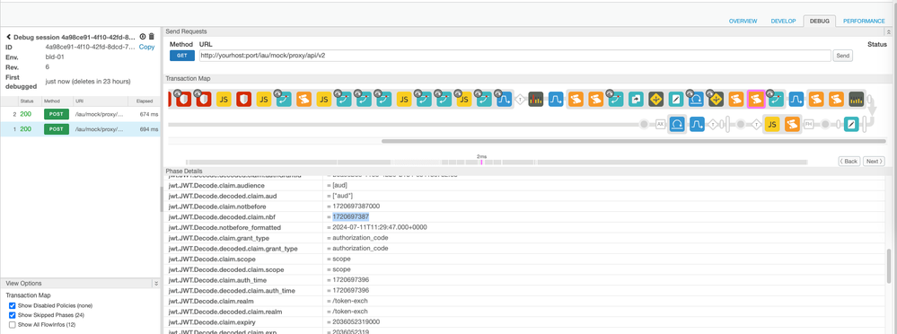Collapse the Send Requests panel
The image size is (897, 334).
click(888, 31)
